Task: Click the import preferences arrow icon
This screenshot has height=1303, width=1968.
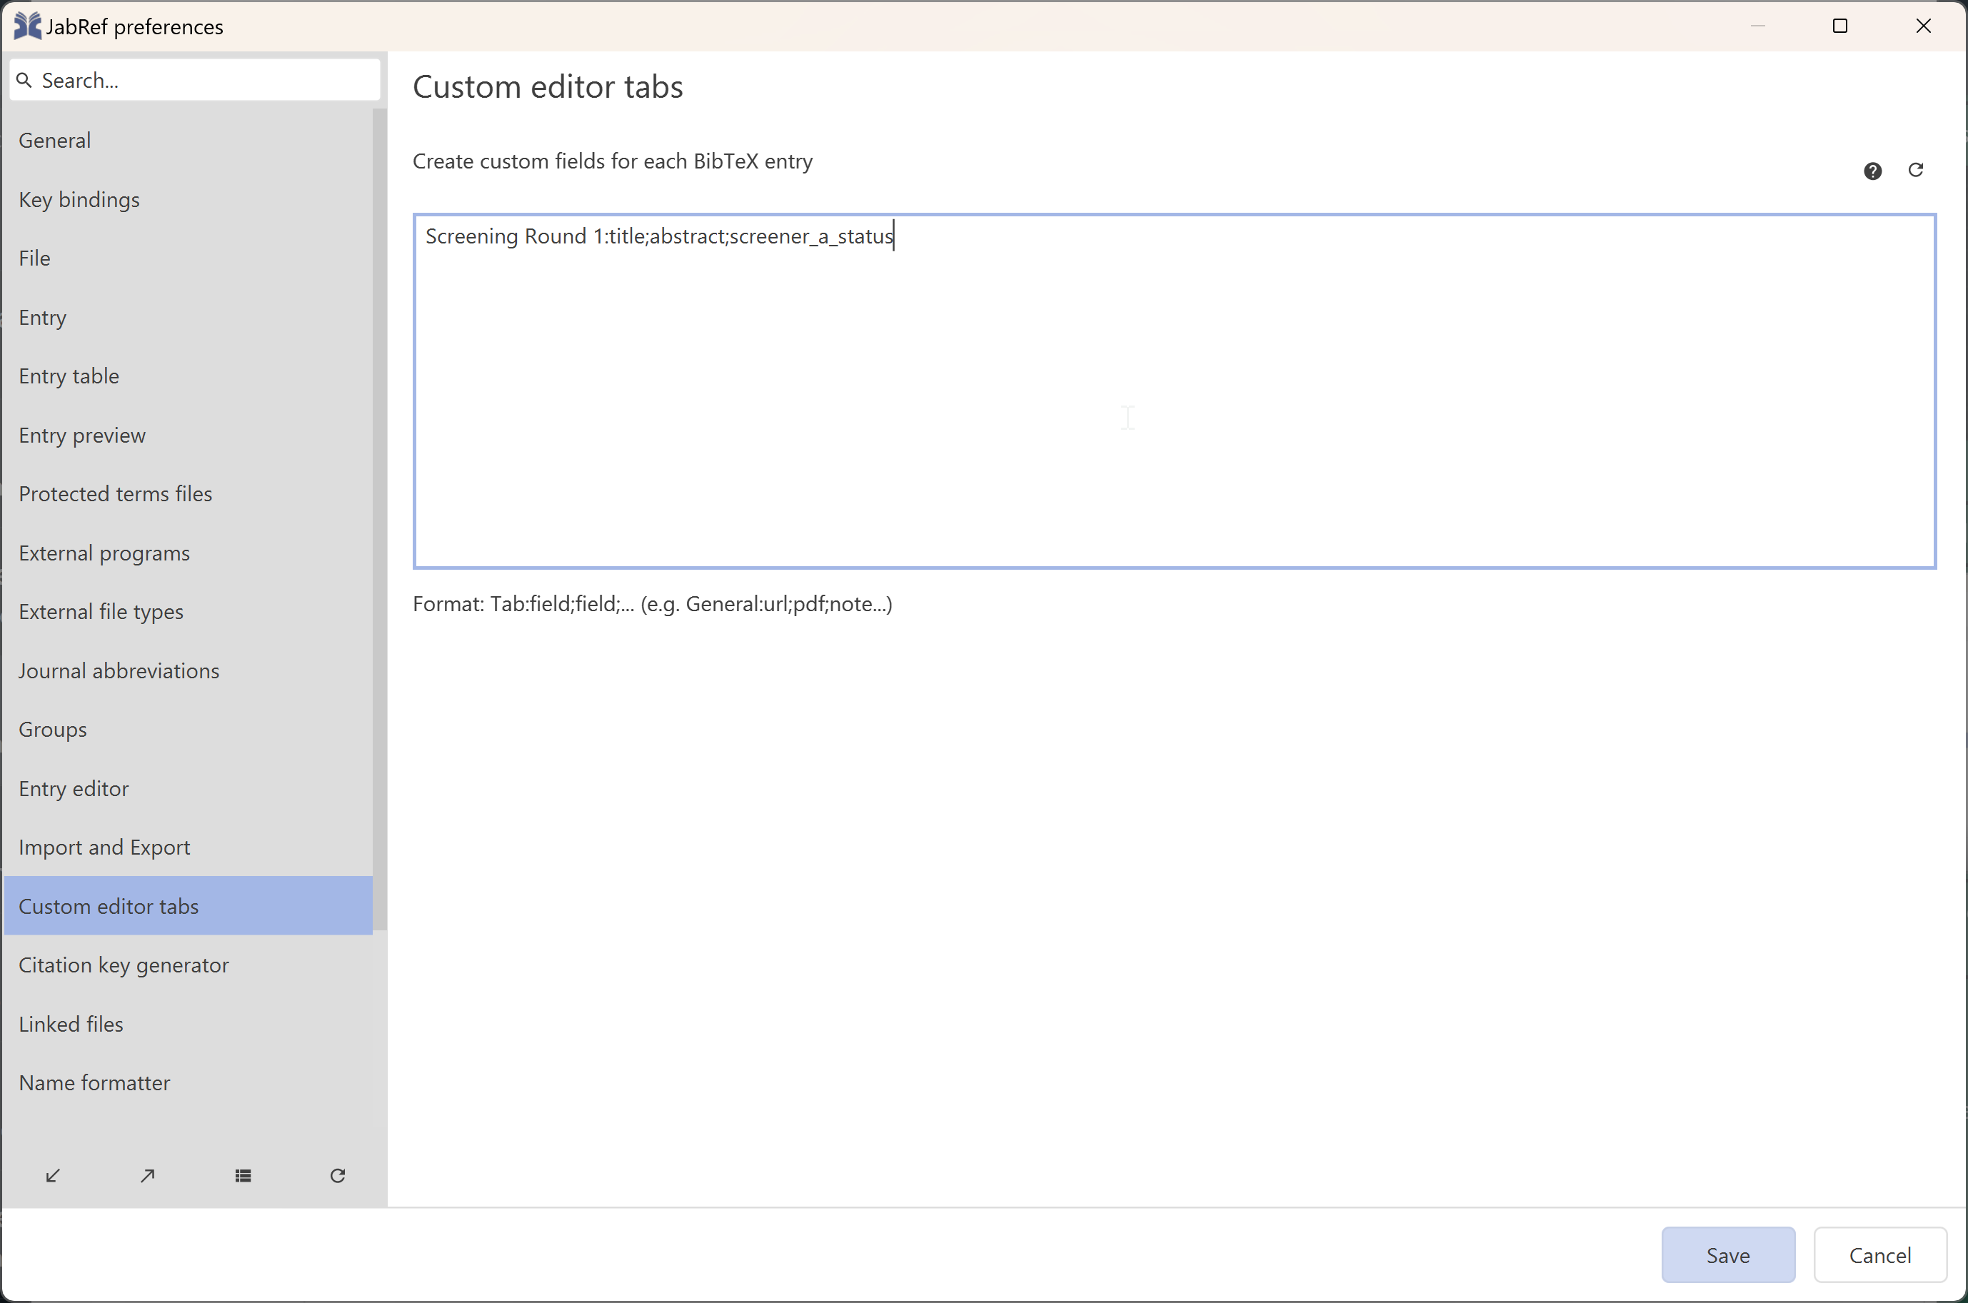Action: pos(52,1175)
